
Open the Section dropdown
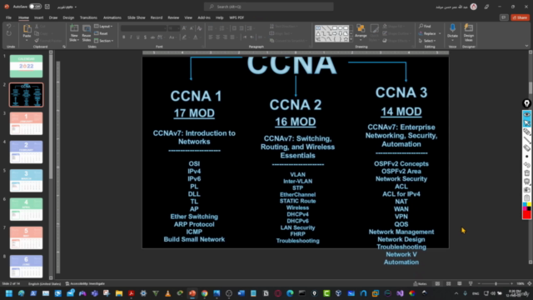point(103,41)
